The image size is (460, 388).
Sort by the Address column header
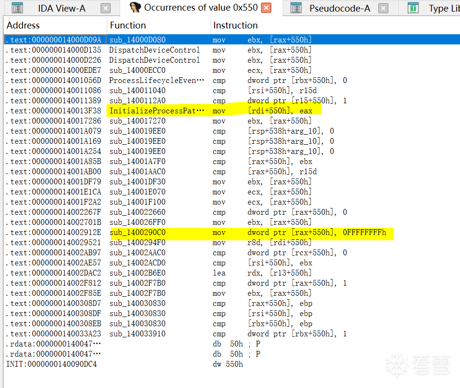[55, 25]
